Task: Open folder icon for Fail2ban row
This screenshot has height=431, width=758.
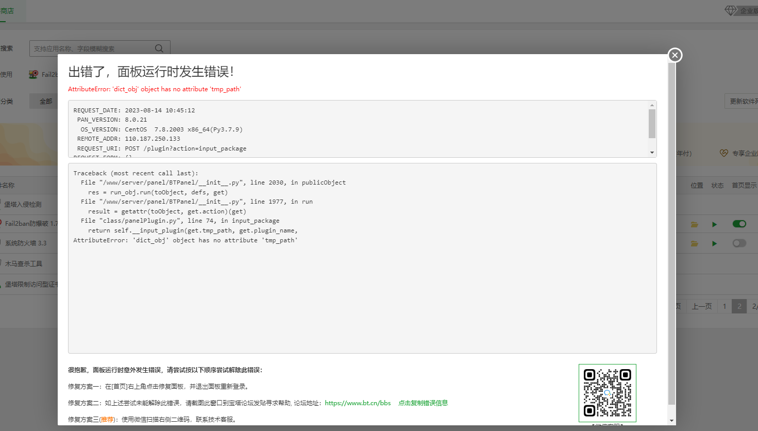Action: pyautogui.click(x=695, y=224)
